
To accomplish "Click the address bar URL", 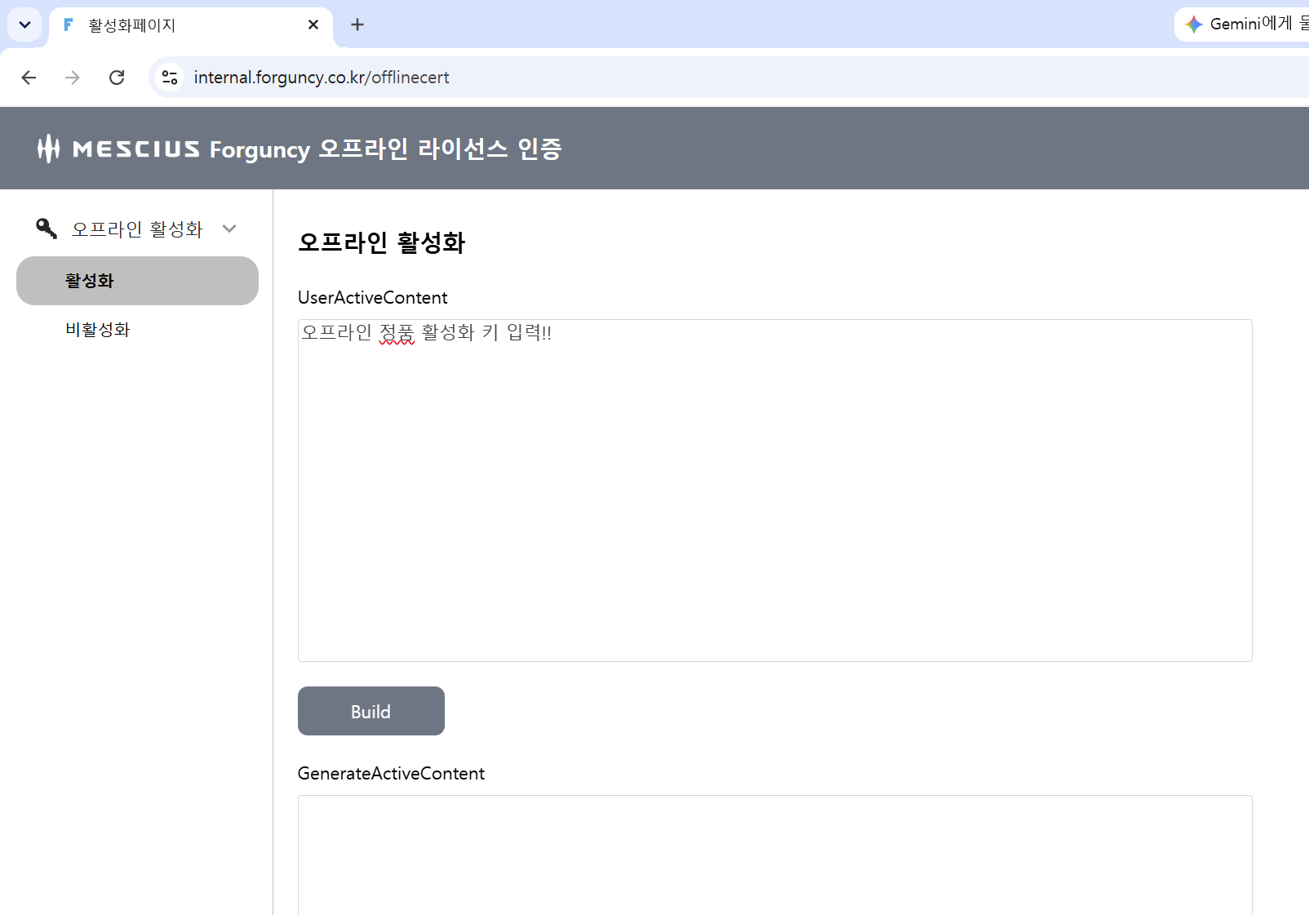I will pos(322,78).
